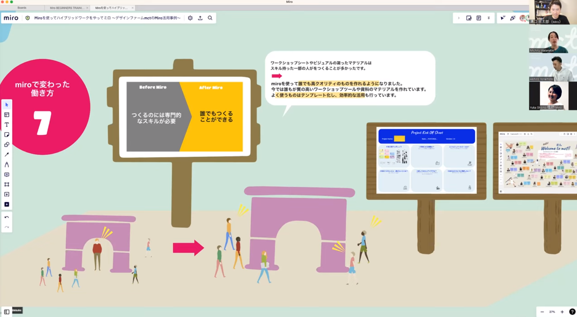Screen dimensions: 577x317
Task: Select the Shapes tool
Action: (7, 145)
